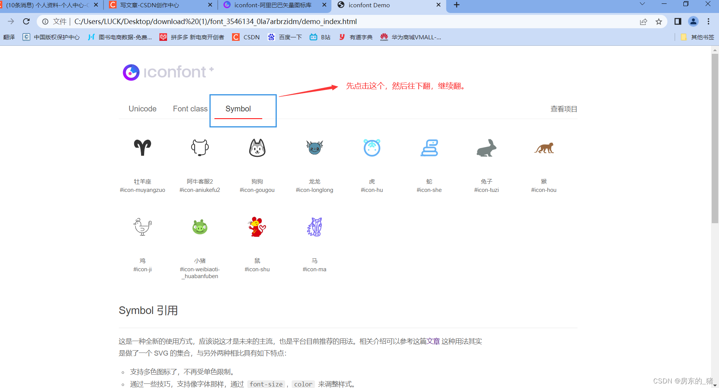The height and width of the screenshot is (388, 719).
Task: Click the iconfont logo
Action: pyautogui.click(x=168, y=72)
